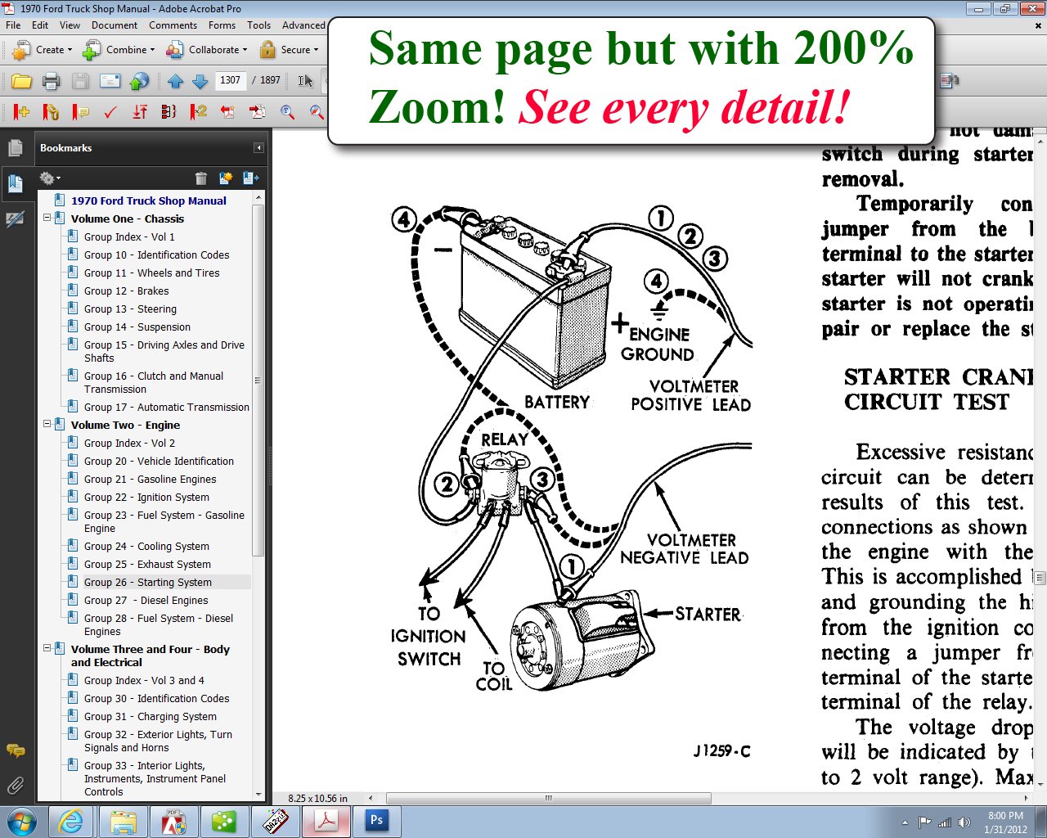1047x838 pixels.
Task: Open the Pages panel icon in sidebar
Action: coord(15,148)
